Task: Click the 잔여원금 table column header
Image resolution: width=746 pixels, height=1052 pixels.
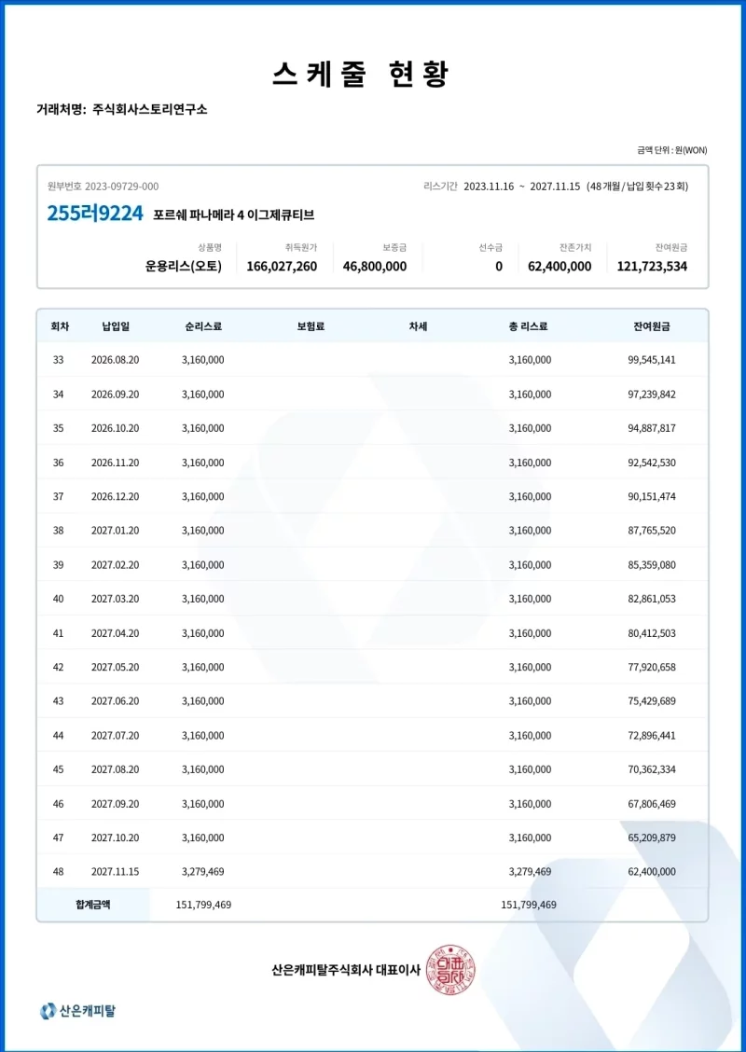Action: 652,326
